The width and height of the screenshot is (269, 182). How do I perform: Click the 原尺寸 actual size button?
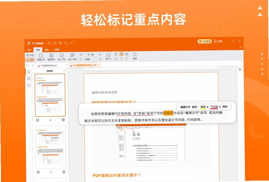(x=108, y=57)
